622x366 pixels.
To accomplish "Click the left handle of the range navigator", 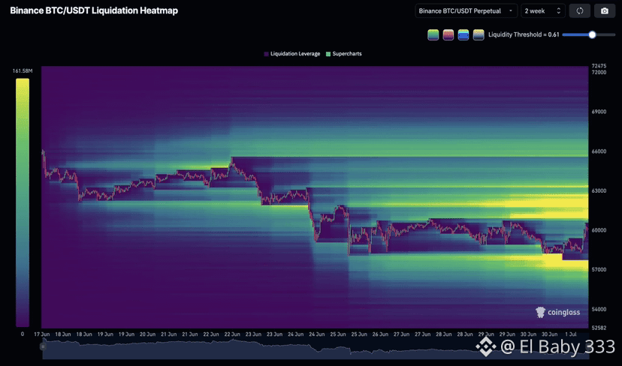I will (x=43, y=346).
